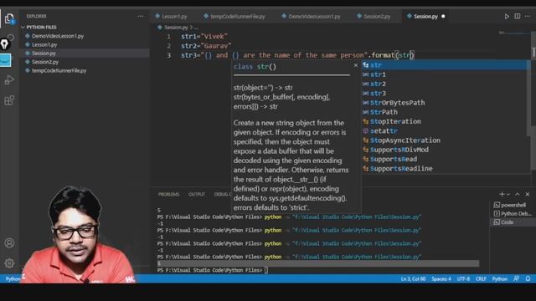This screenshot has width=536, height=301.
Task: Pick SupportsRDivMod in suggestions
Action: tap(446, 150)
